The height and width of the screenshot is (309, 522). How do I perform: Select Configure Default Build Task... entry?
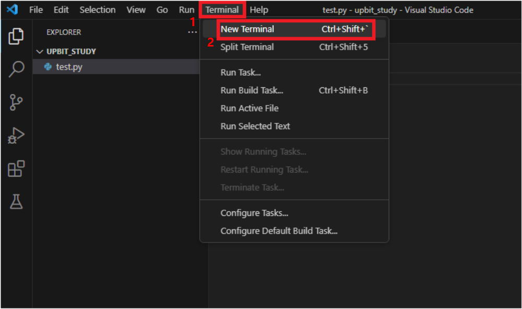click(294, 231)
